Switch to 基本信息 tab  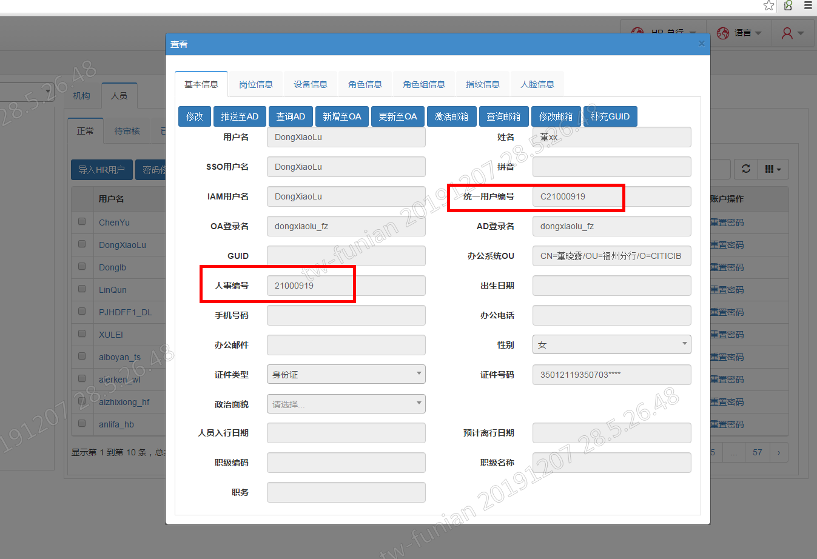tap(201, 84)
